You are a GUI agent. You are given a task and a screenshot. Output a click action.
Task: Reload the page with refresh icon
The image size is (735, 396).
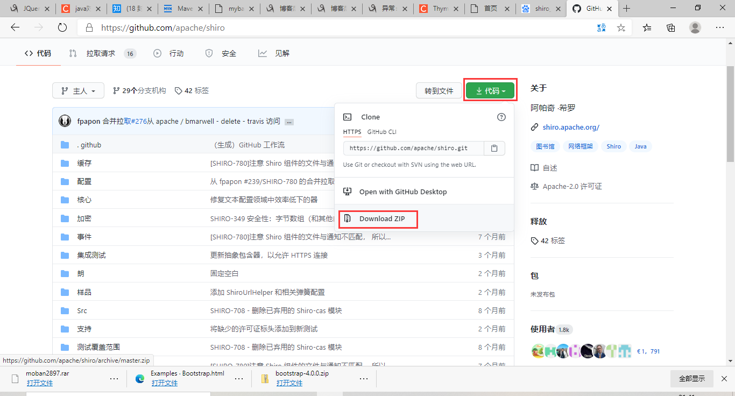[x=62, y=27]
